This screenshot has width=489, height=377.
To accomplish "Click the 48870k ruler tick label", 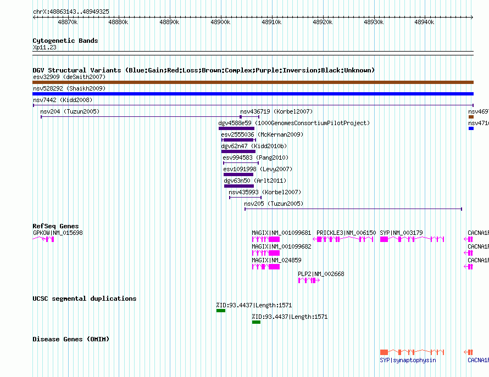I will click(x=68, y=22).
